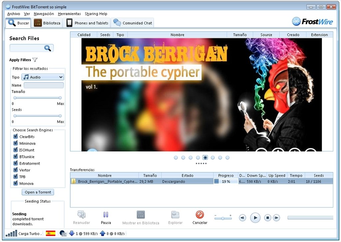Toggle the Mininova search engine checkbox
341x242 pixels.
click(15, 143)
